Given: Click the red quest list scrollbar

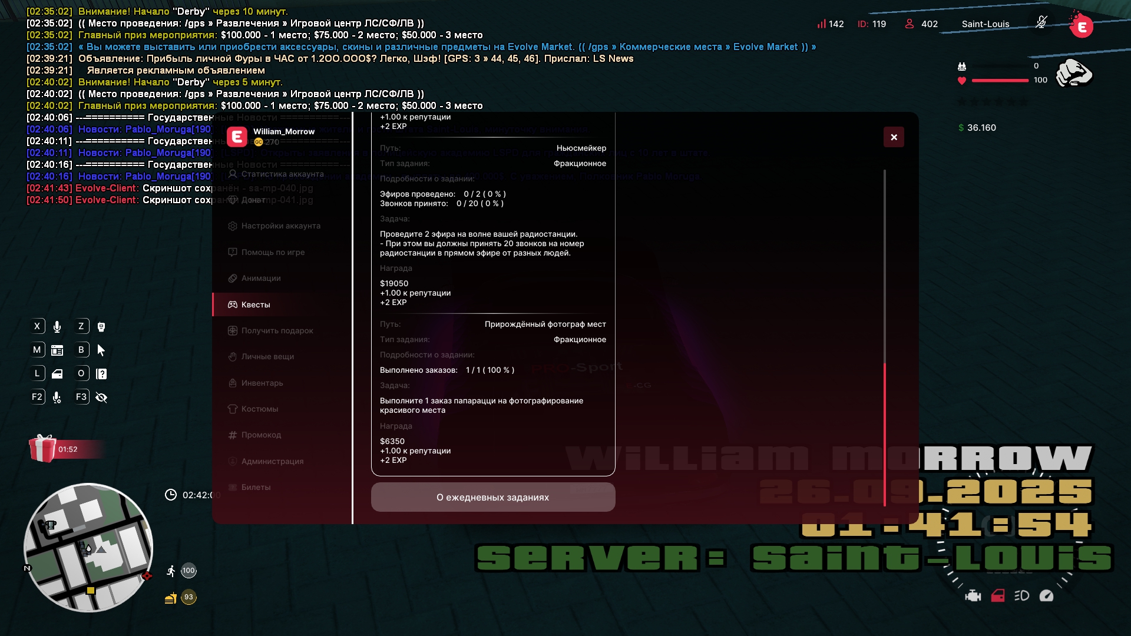Looking at the screenshot, I should (x=884, y=435).
